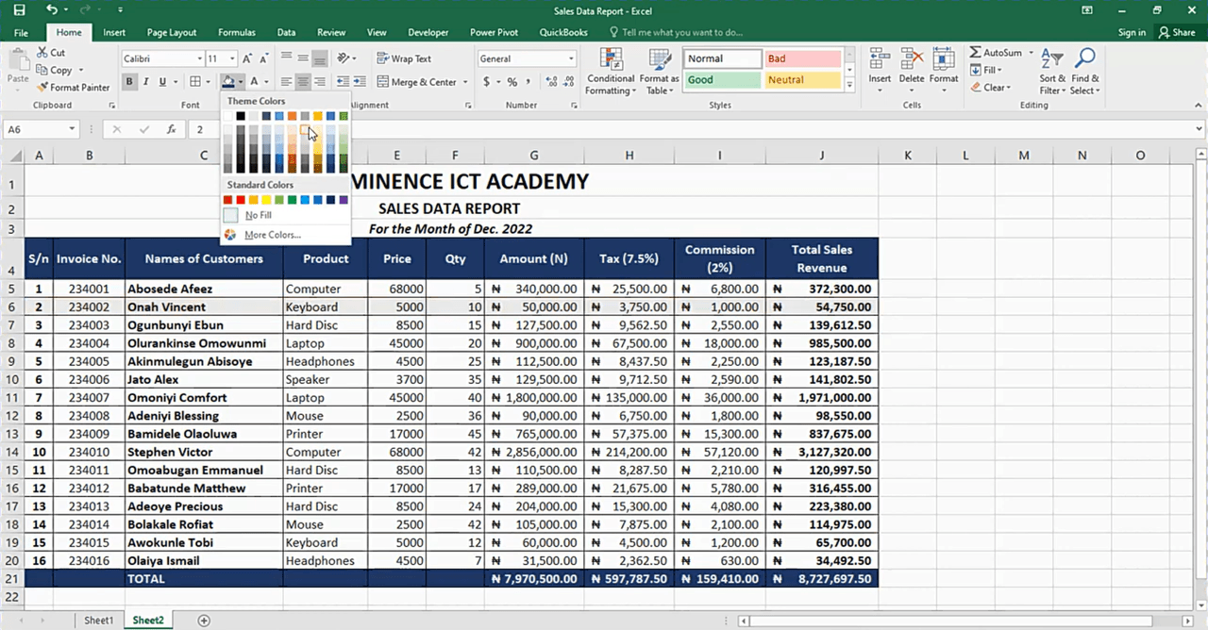Apply Comma Style format

point(528,82)
